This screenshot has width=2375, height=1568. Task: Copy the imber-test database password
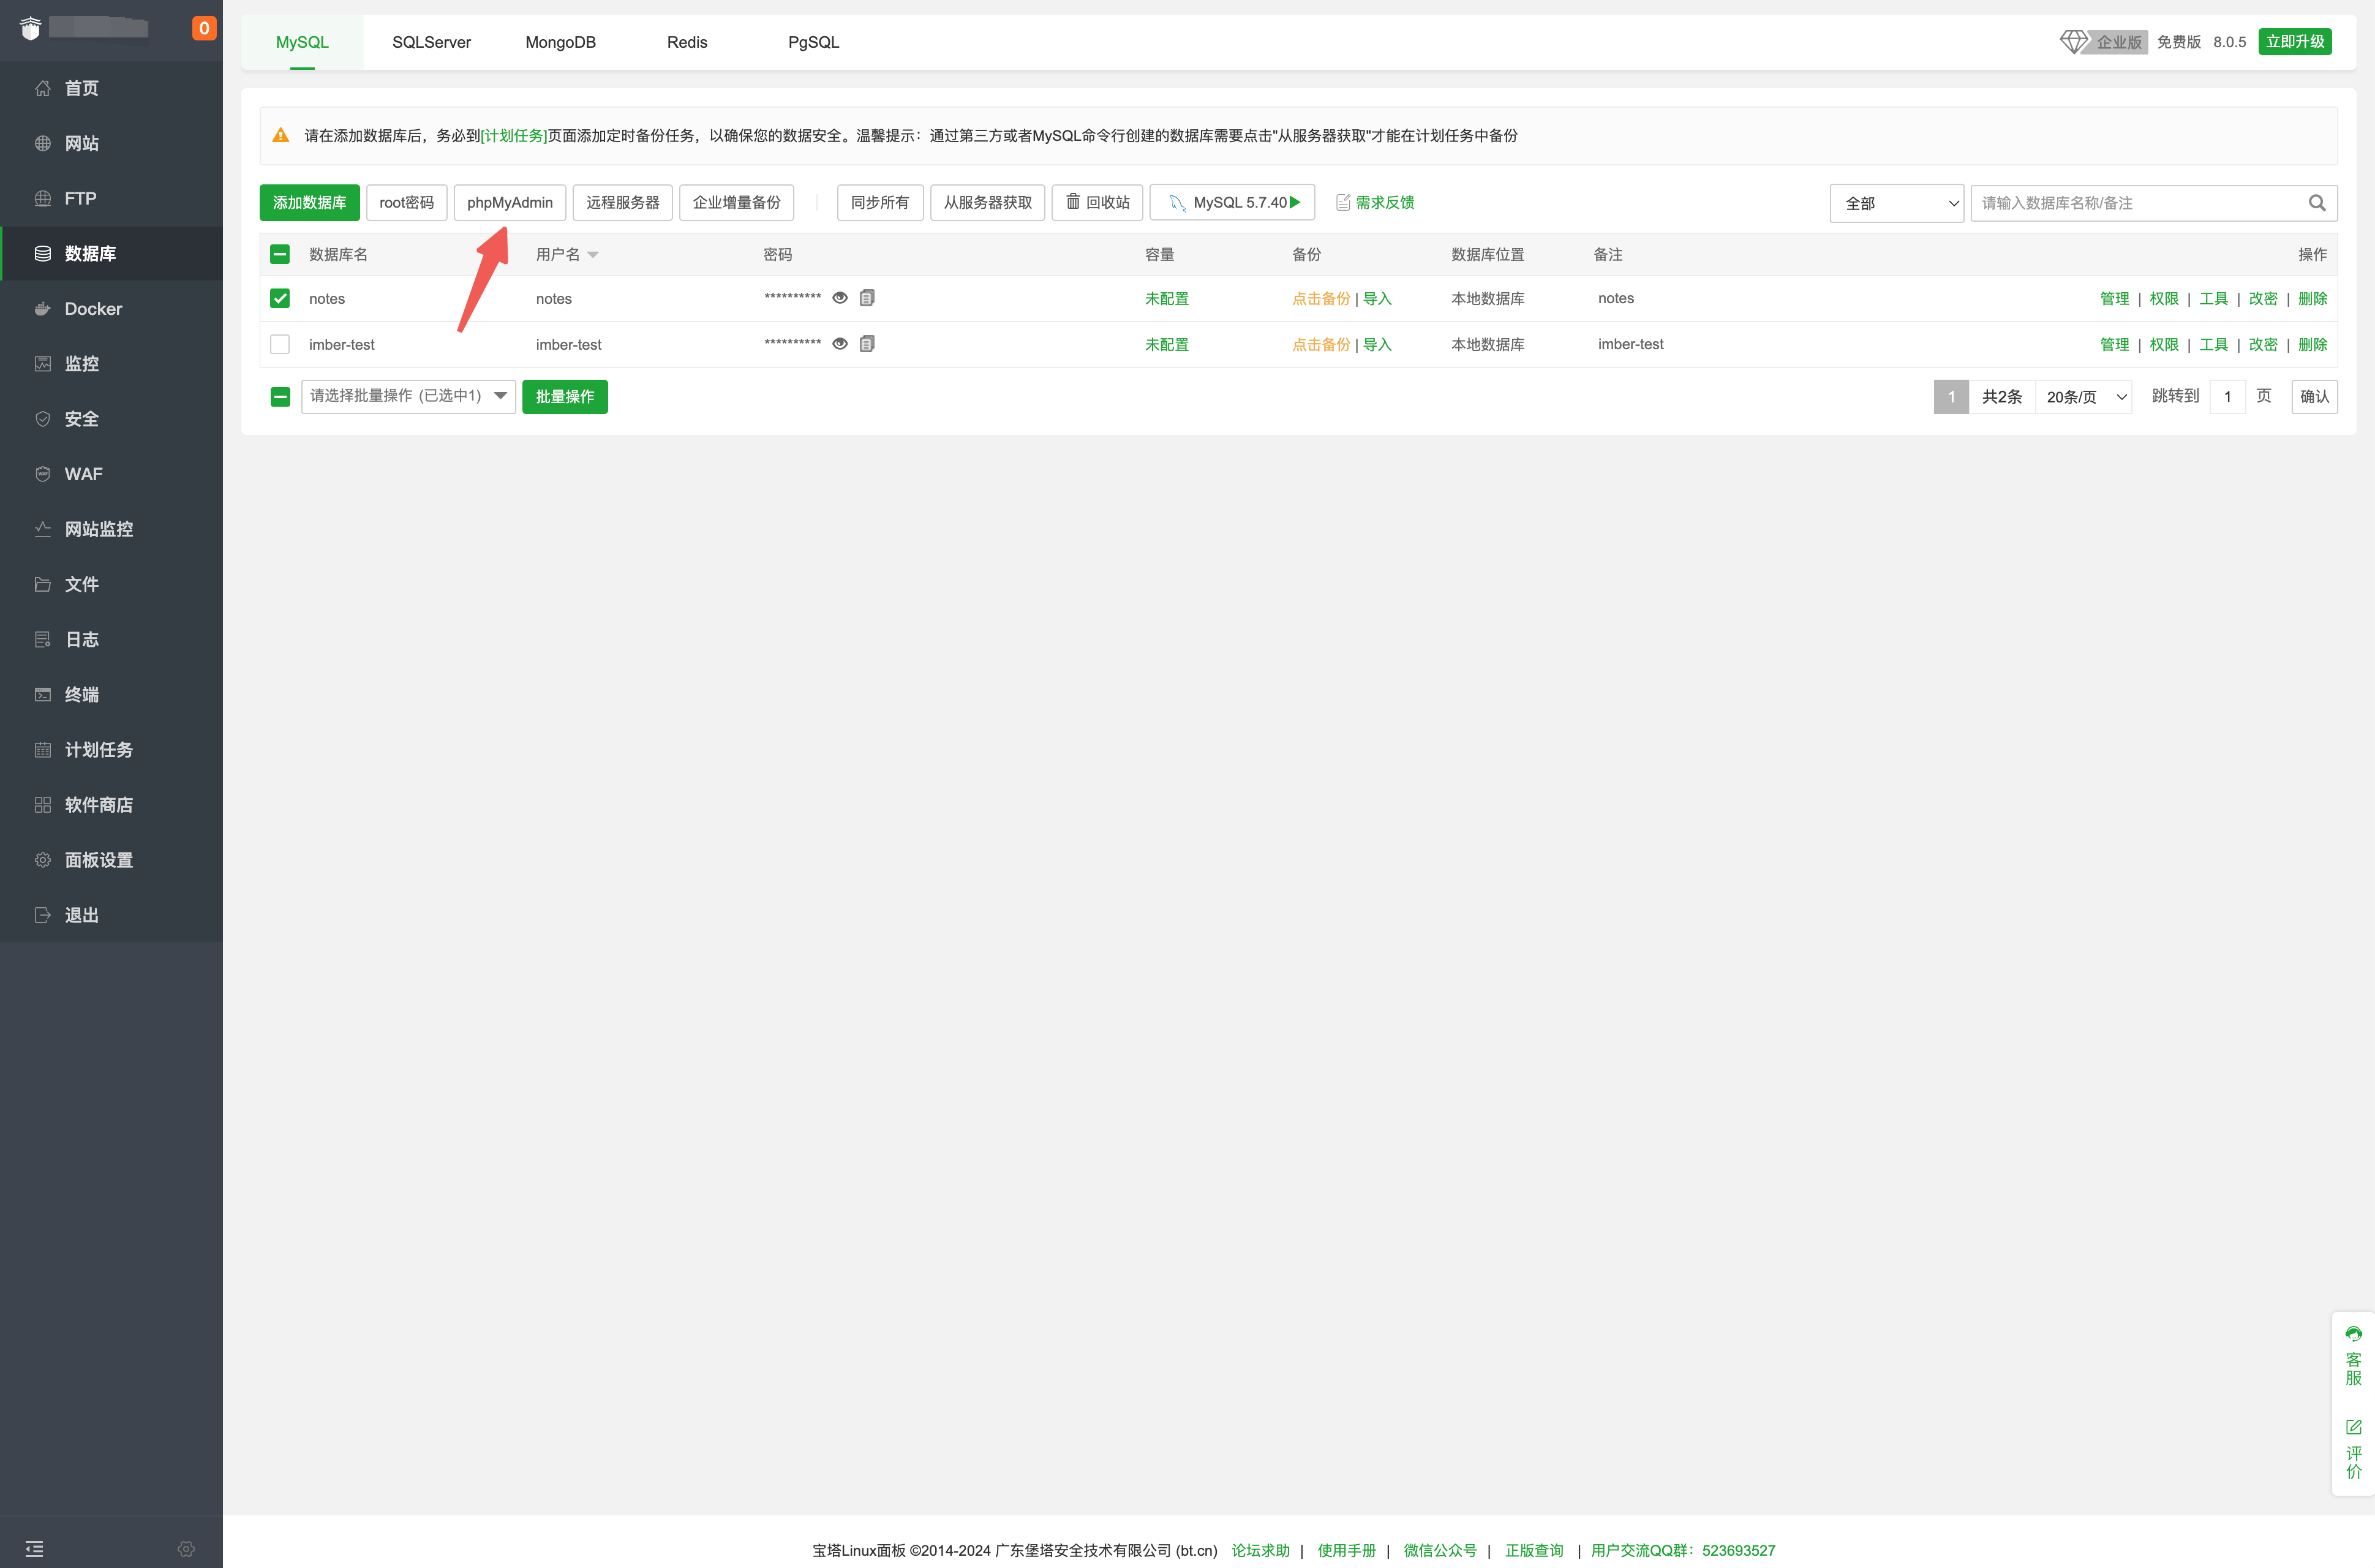click(x=867, y=344)
